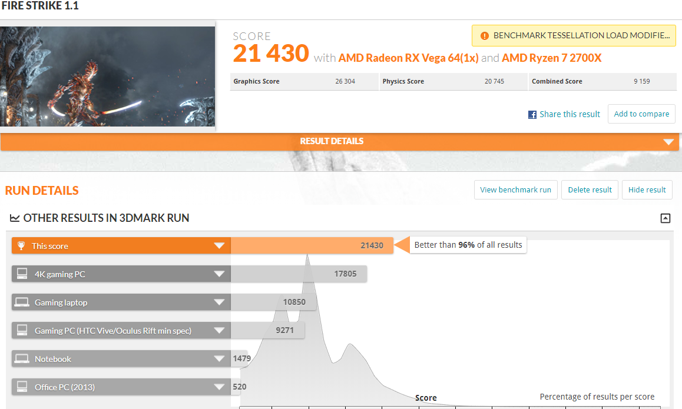Open the This score dropdown arrow
682x409 pixels.
click(219, 245)
